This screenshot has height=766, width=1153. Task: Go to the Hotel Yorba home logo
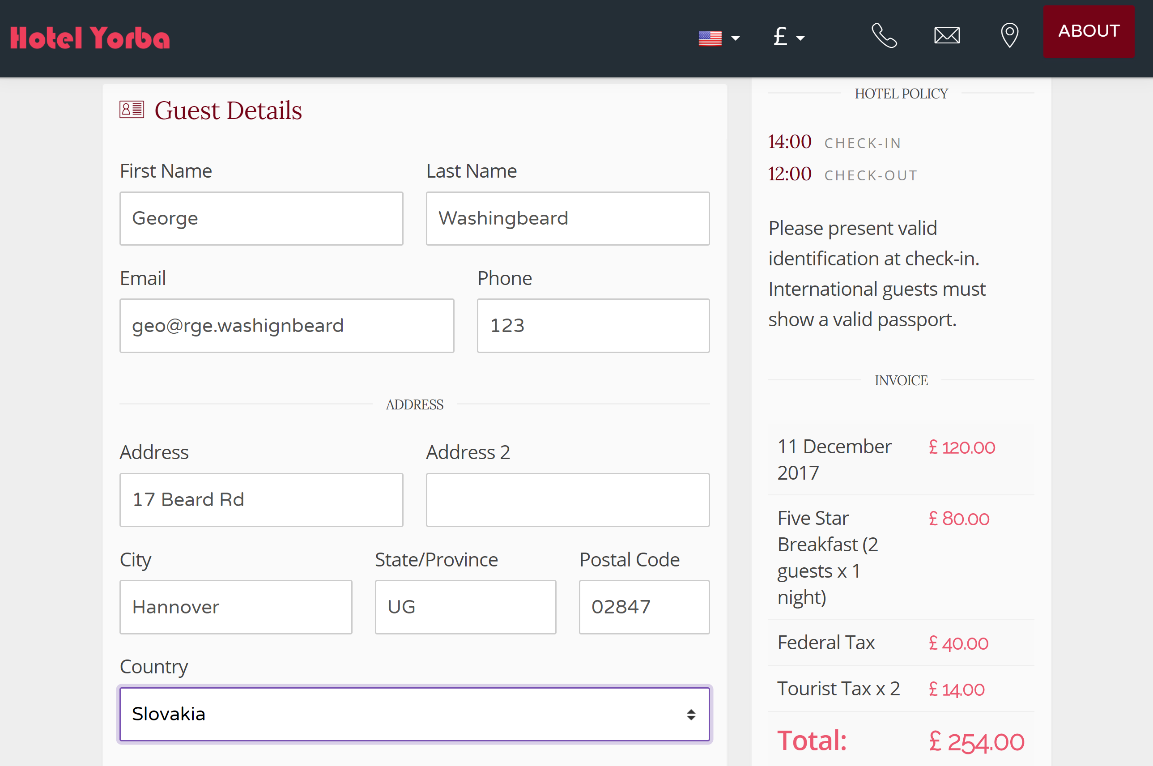[90, 38]
